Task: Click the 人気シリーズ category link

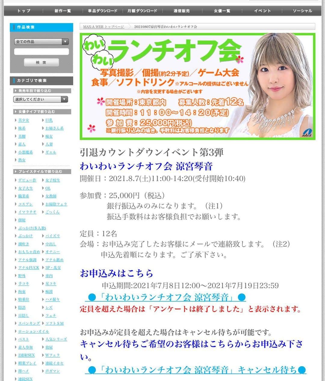Action: (x=56, y=339)
